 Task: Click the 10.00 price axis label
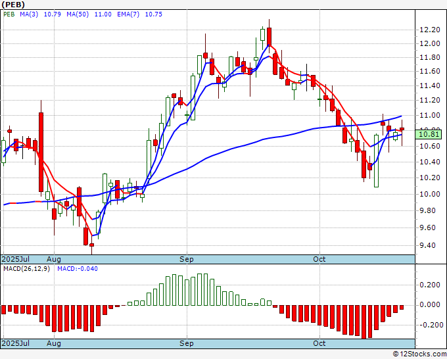430,194
